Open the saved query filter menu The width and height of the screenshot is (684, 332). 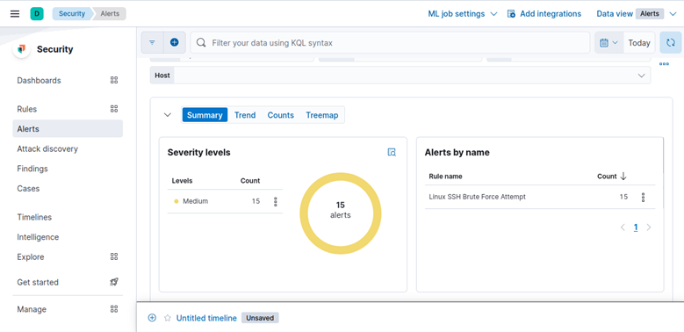click(x=152, y=43)
